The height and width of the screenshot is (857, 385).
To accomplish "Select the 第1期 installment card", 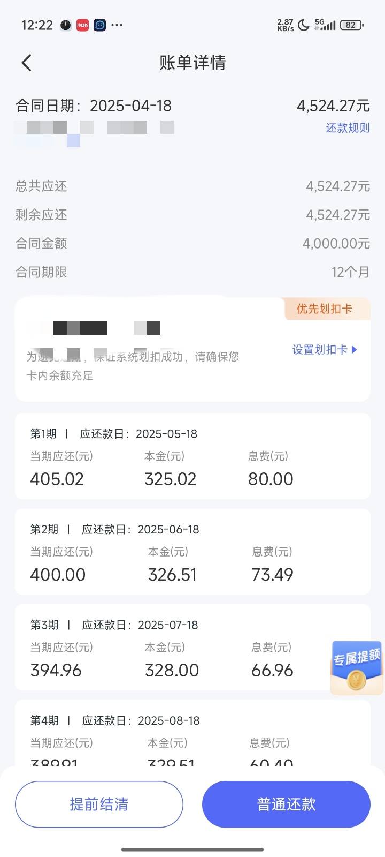I will (192, 456).
